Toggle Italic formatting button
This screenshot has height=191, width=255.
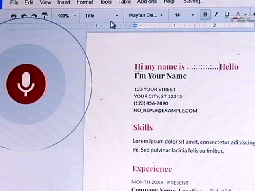(216, 15)
